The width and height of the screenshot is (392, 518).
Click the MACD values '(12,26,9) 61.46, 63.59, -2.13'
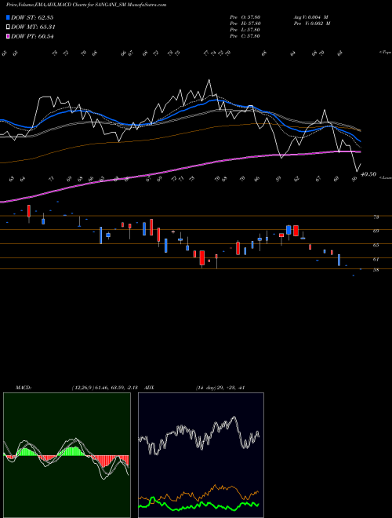point(104,388)
